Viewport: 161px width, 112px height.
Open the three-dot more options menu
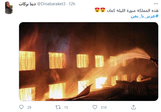point(156,4)
